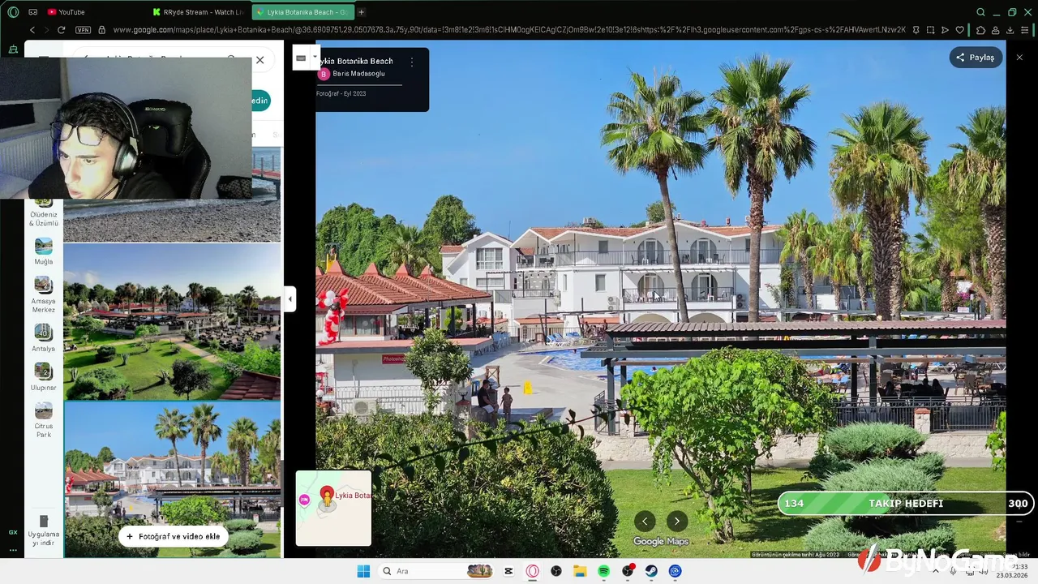The height and width of the screenshot is (584, 1038).
Task: Open photo options three-dot menu
Action: [x=411, y=62]
